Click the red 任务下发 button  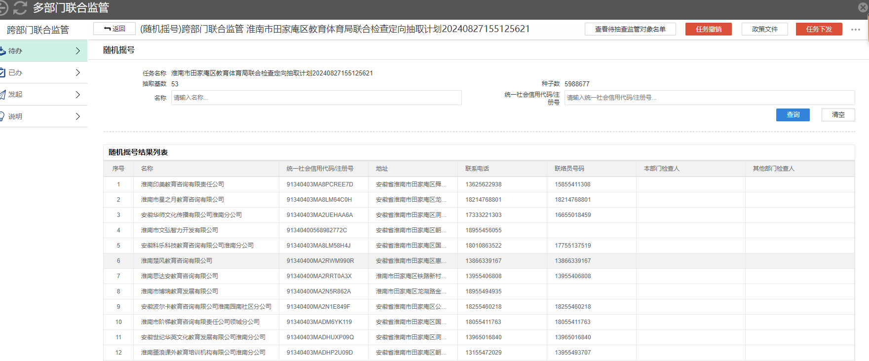(819, 29)
